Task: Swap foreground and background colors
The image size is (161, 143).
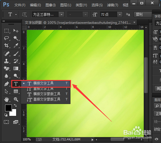Action: 15,105
